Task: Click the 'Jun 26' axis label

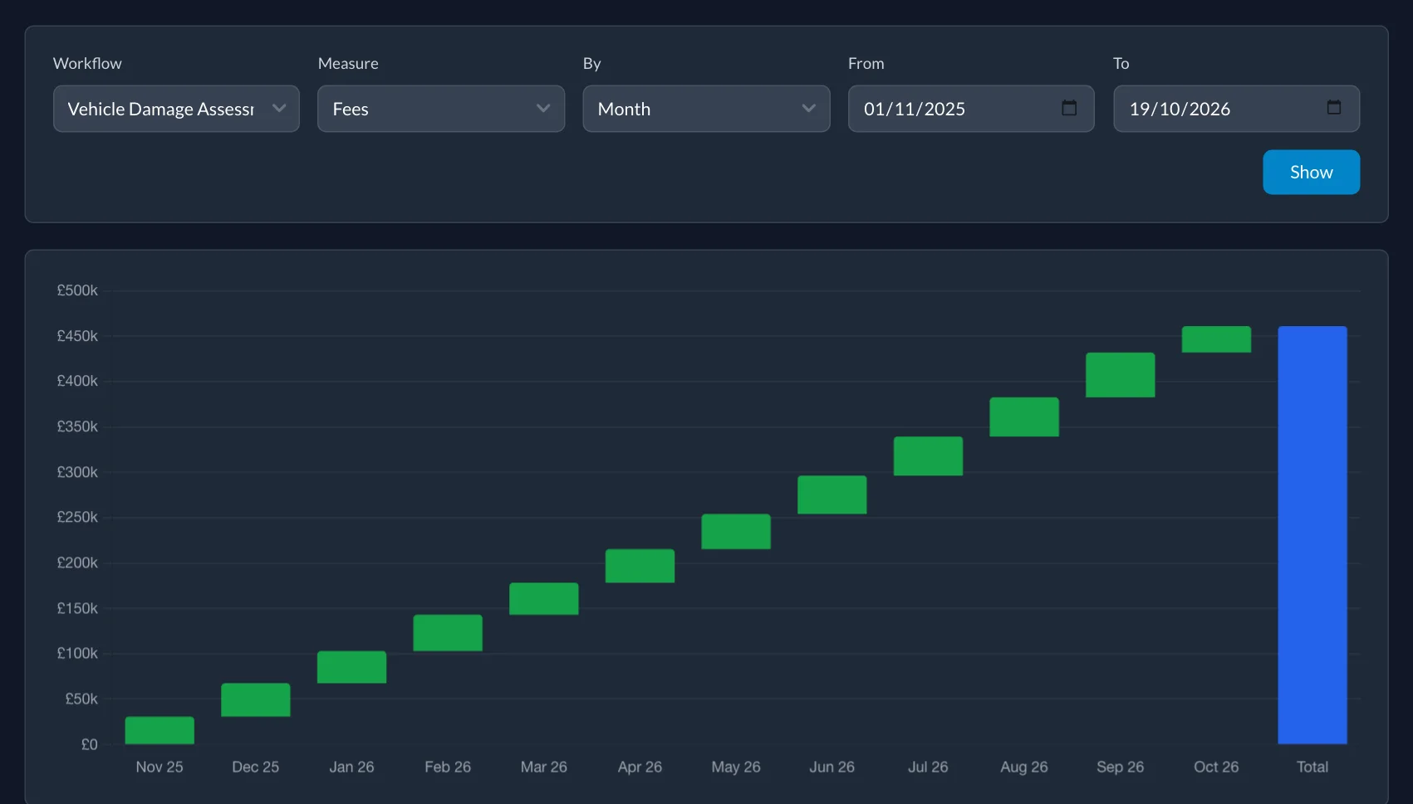Action: (x=832, y=767)
